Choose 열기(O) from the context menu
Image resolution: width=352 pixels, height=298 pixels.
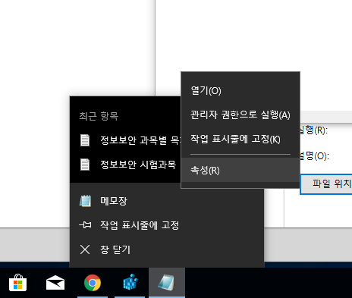[240, 90]
